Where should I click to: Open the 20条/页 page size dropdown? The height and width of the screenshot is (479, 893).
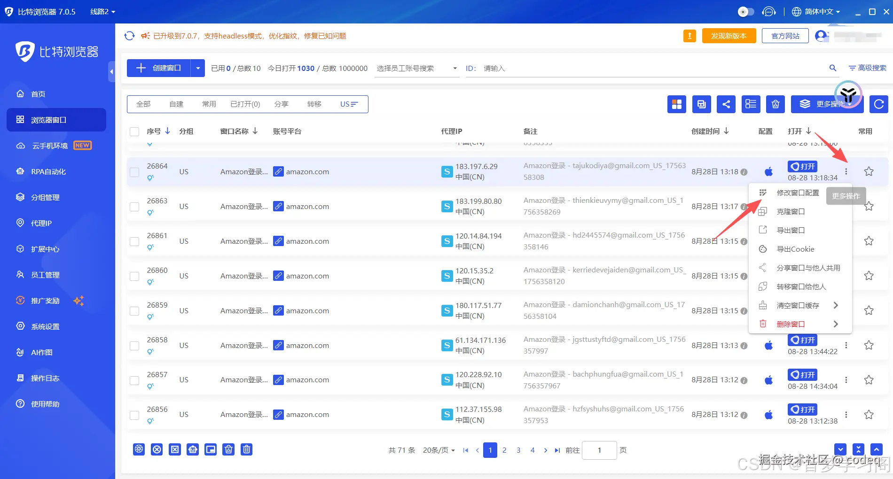(439, 450)
